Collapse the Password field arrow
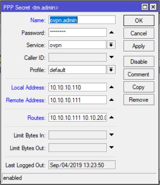 (x=111, y=32)
